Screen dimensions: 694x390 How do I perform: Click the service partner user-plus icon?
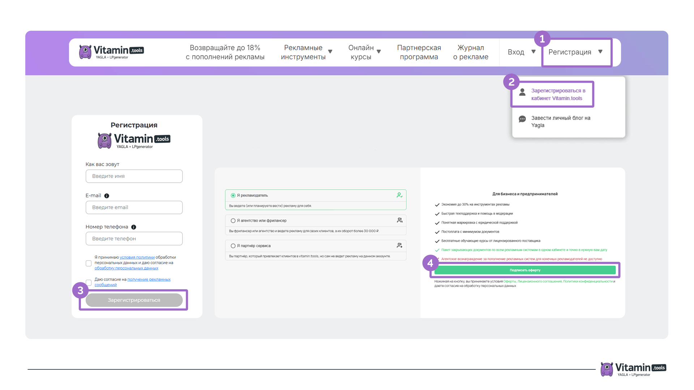pos(399,246)
